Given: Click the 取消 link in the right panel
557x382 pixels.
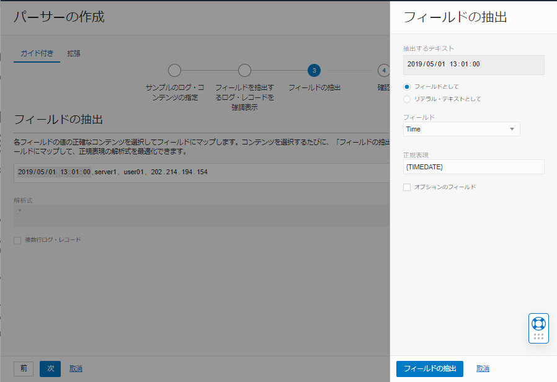Looking at the screenshot, I should tap(483, 368).
